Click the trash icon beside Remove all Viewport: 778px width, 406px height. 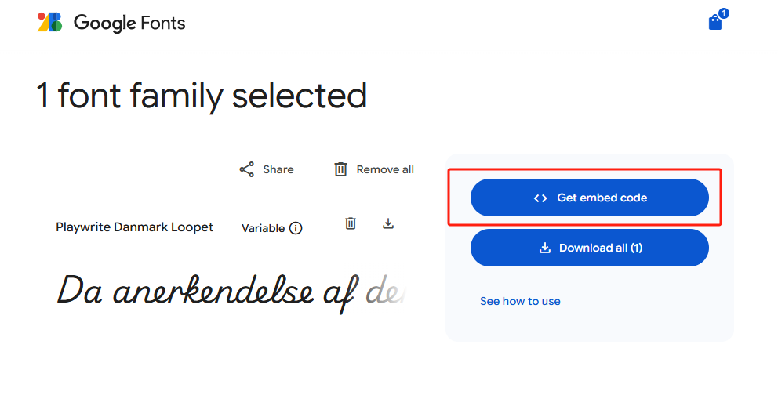click(x=340, y=169)
